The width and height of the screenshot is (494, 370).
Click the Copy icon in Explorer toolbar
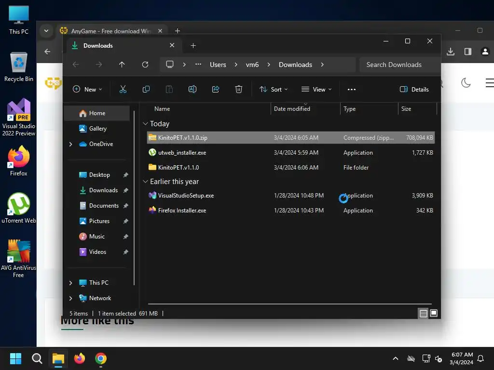(146, 89)
